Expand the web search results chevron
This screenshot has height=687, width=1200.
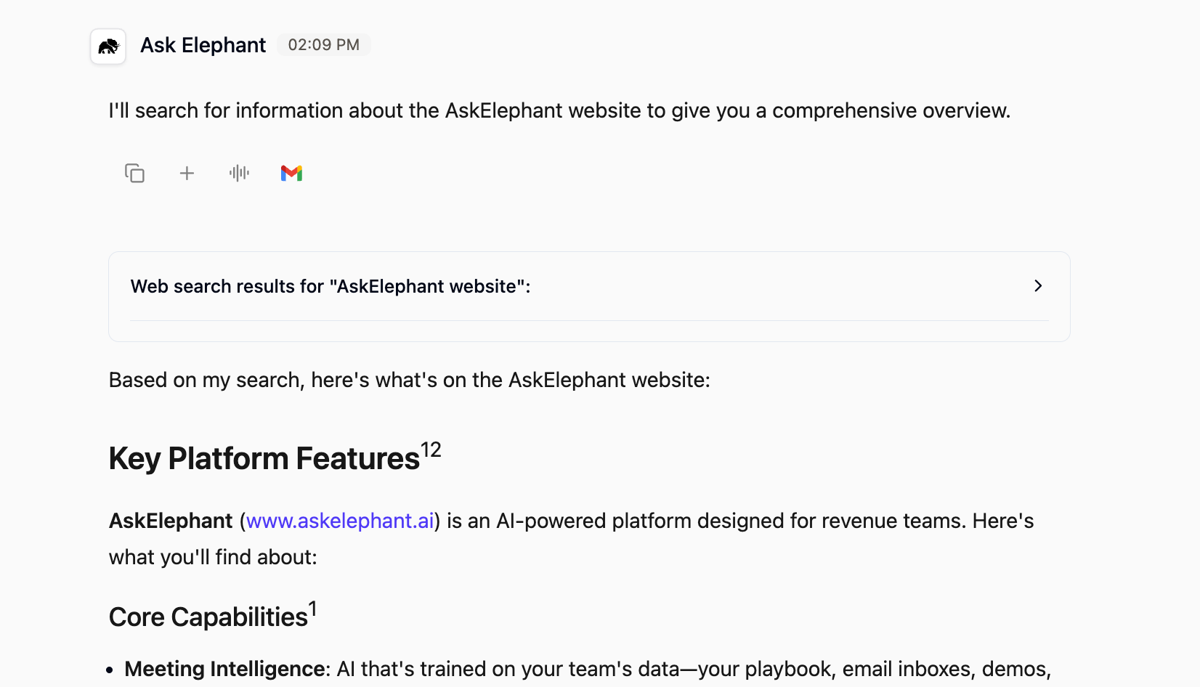(x=1038, y=286)
